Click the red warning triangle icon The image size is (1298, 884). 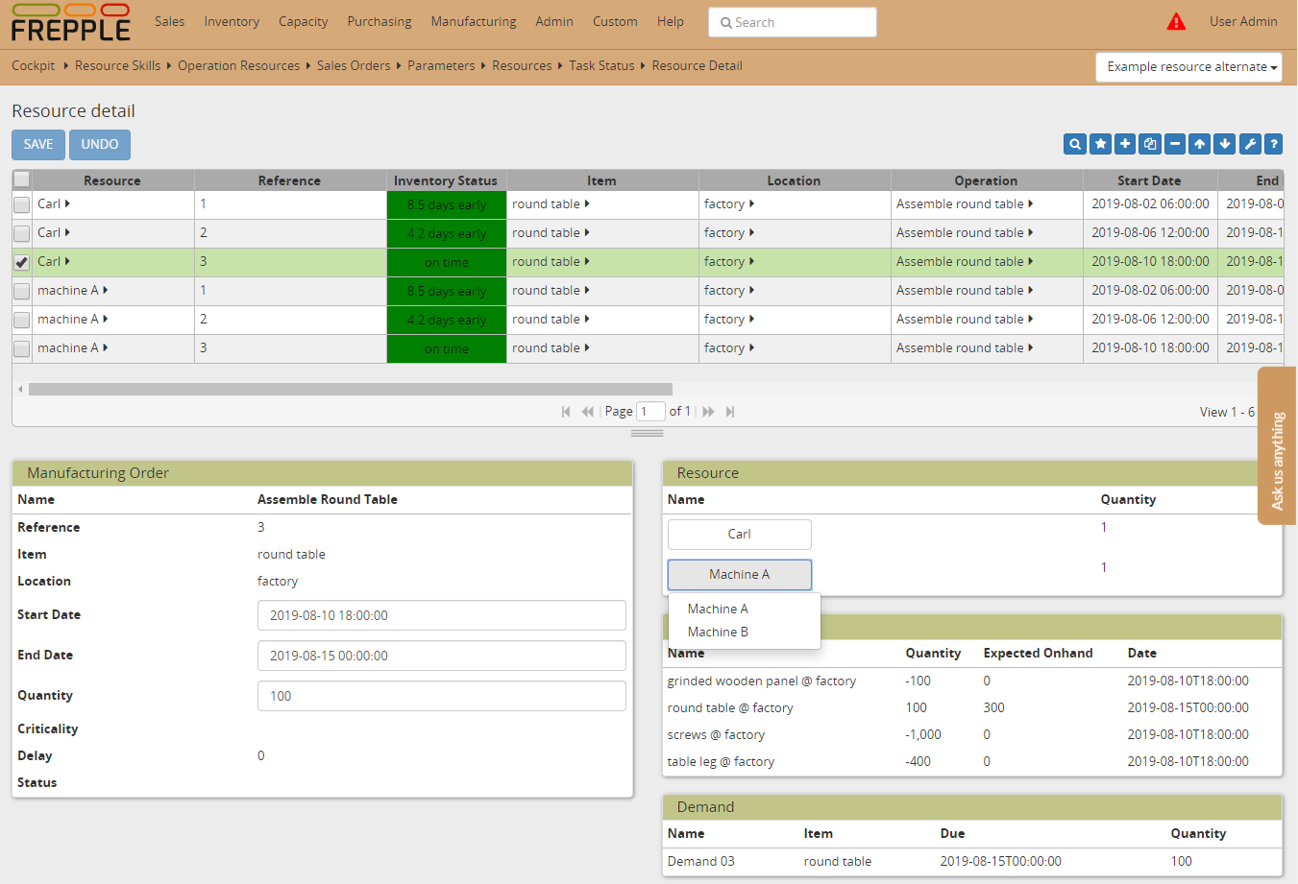pos(1176,21)
